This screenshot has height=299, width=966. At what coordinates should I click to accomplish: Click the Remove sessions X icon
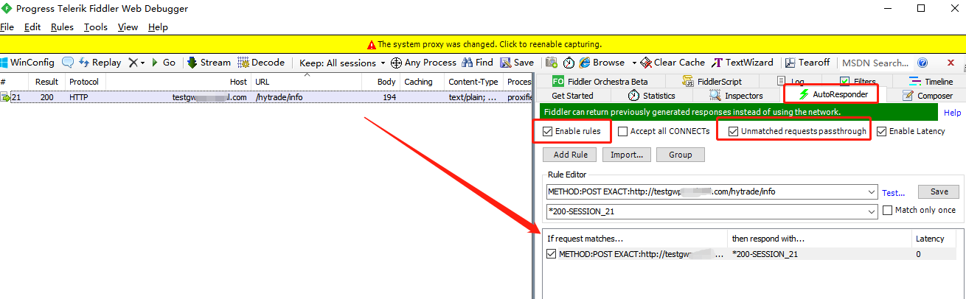click(x=133, y=63)
